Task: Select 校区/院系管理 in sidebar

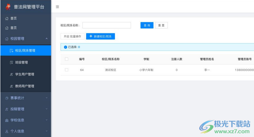Action: coord(25,50)
